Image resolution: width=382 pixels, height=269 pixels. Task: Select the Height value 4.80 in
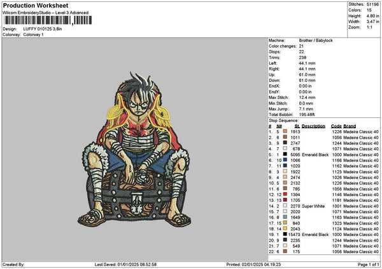[x=372, y=16]
